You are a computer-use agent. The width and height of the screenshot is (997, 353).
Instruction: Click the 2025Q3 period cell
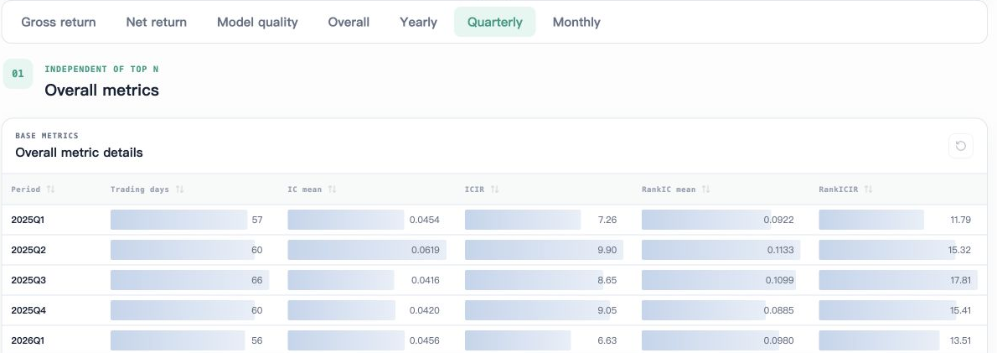tap(28, 280)
